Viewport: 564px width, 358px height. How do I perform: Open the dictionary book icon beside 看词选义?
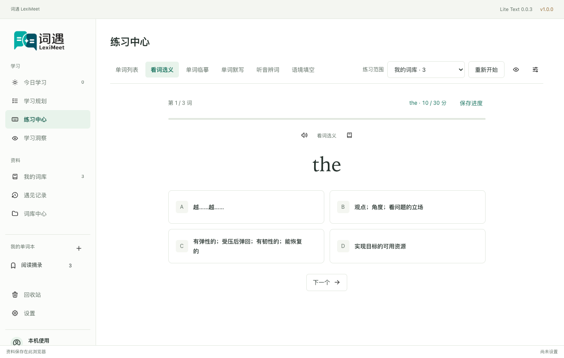[349, 135]
